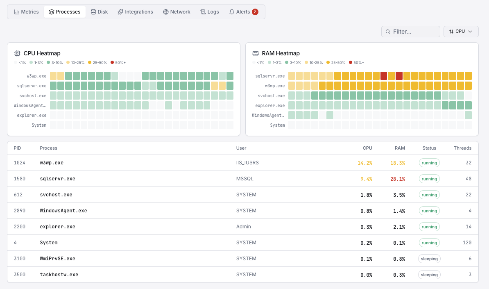This screenshot has width=489, height=289.
Task: Open the CPU sort dropdown
Action: pos(461,31)
